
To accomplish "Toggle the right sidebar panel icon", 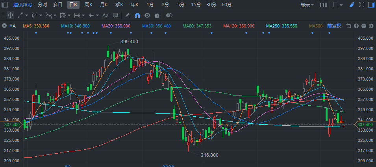I will click(371, 5).
